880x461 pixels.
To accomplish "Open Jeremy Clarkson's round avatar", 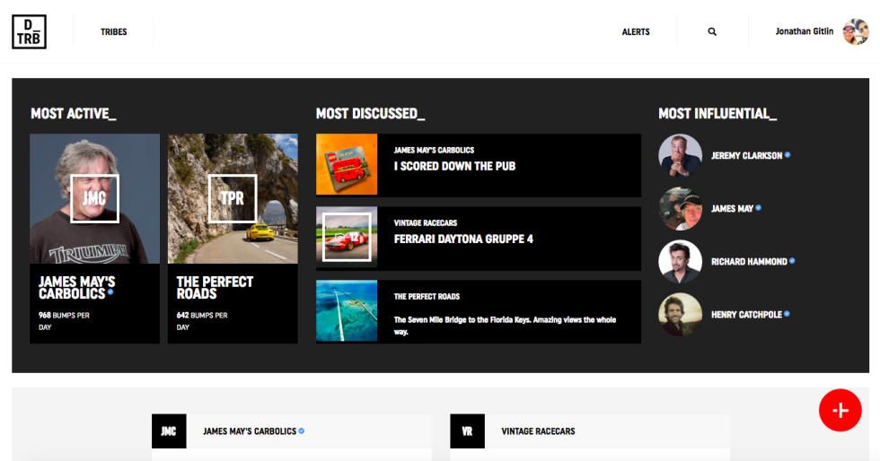I will tap(681, 156).
